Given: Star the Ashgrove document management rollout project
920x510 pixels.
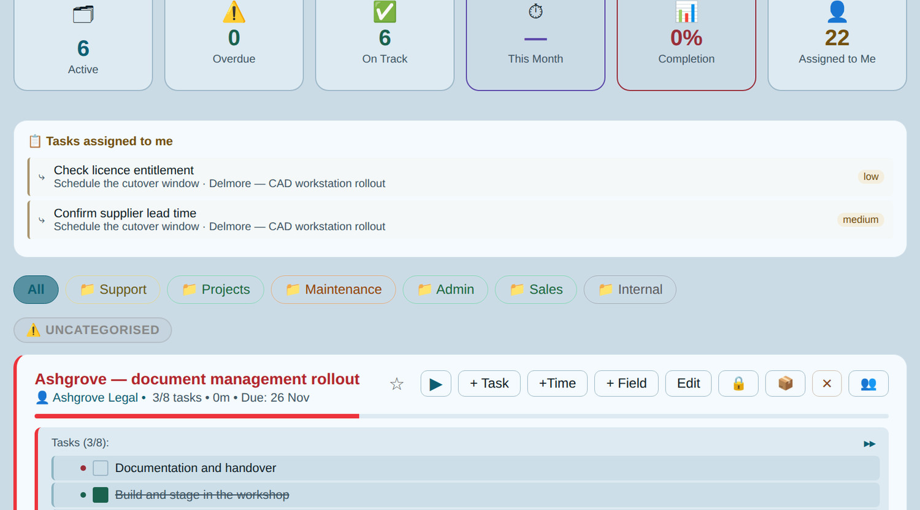Looking at the screenshot, I should pos(397,384).
